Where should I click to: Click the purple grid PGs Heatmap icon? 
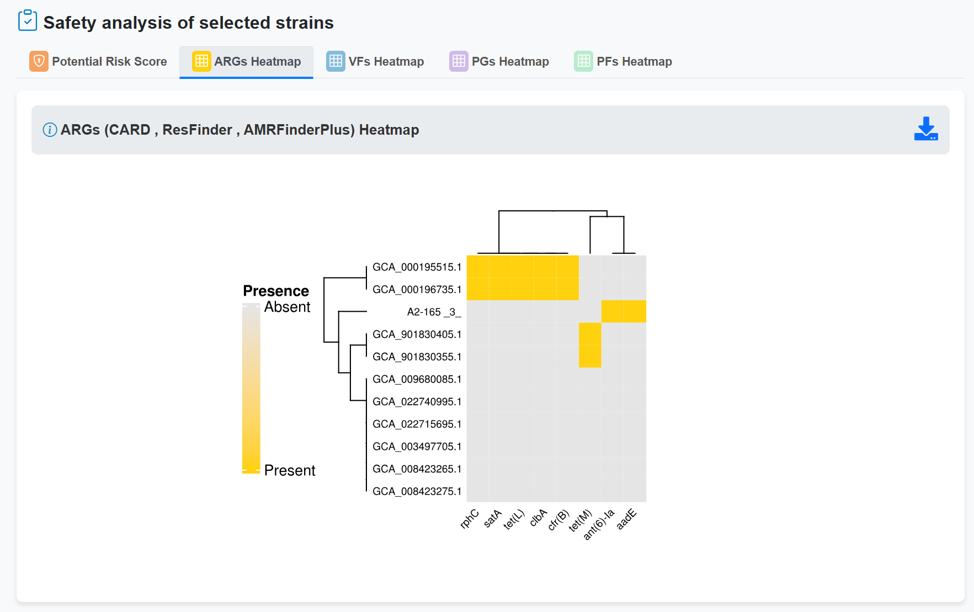pos(459,61)
